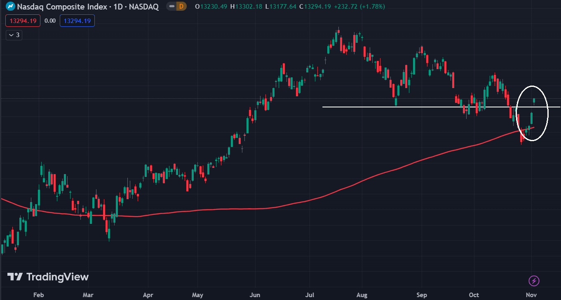Click the gray dash market status indicator
The width and height of the screenshot is (561, 300).
coord(171,7)
